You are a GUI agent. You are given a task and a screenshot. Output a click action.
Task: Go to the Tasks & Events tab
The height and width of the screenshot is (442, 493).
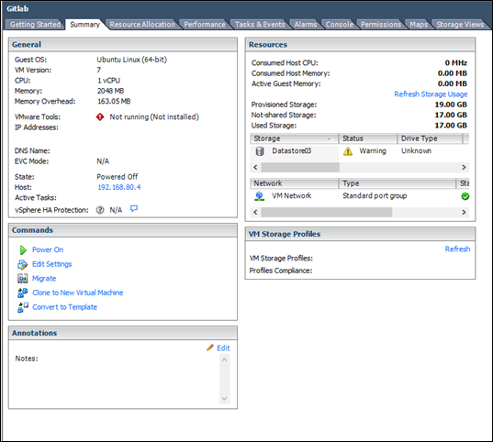coord(260,25)
